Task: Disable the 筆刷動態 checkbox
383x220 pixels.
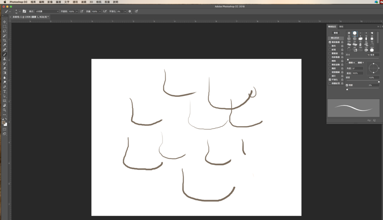Action: pos(330,42)
